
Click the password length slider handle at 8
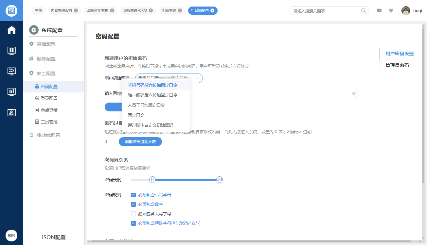click(x=152, y=180)
